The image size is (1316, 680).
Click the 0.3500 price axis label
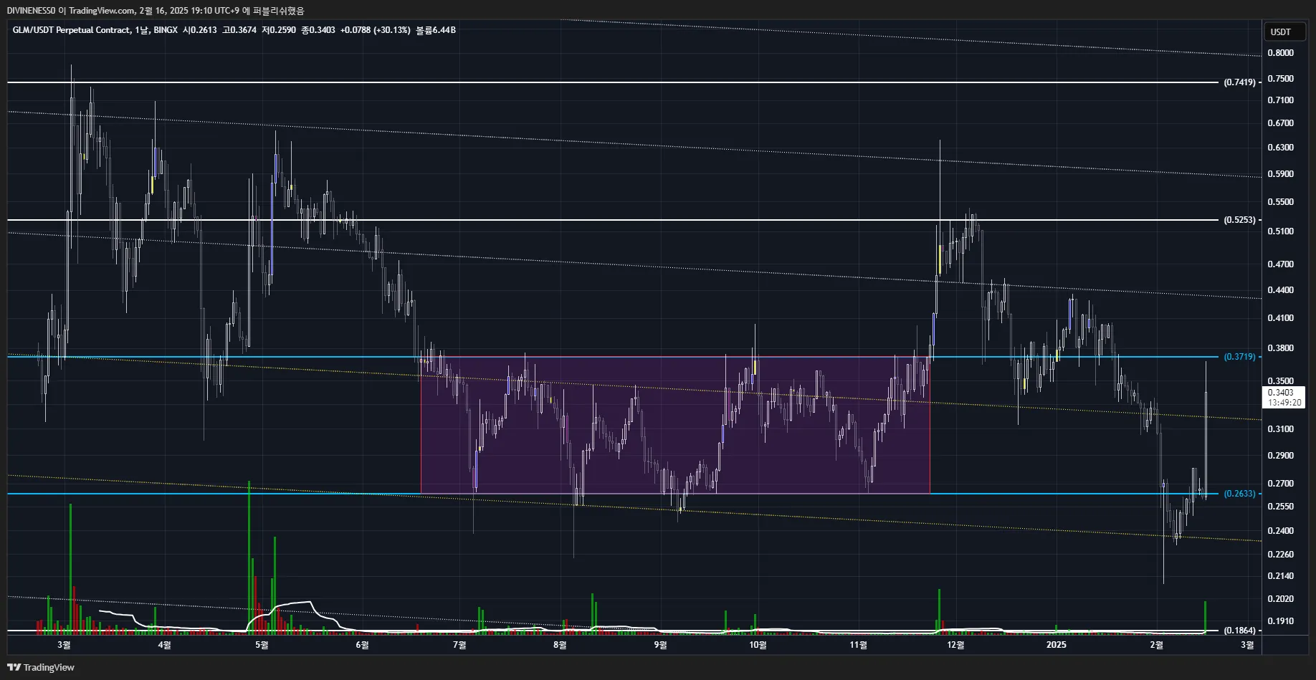(1281, 381)
